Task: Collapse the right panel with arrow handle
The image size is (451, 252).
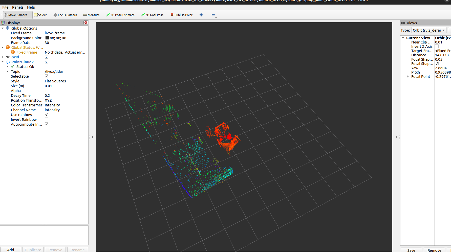Action: (396, 137)
